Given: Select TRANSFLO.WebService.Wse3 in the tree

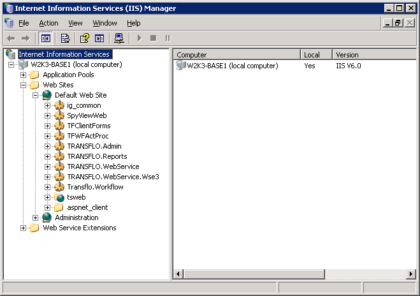Looking at the screenshot, I should (113, 177).
